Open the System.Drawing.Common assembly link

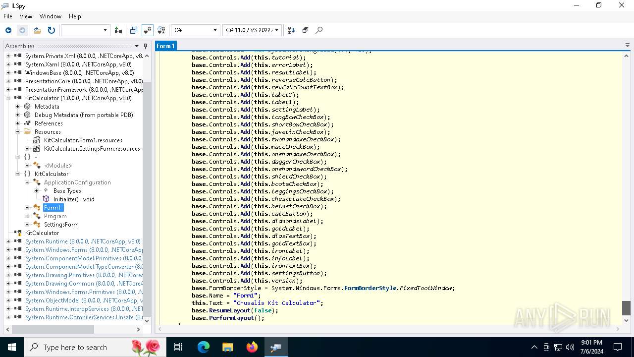click(84, 284)
